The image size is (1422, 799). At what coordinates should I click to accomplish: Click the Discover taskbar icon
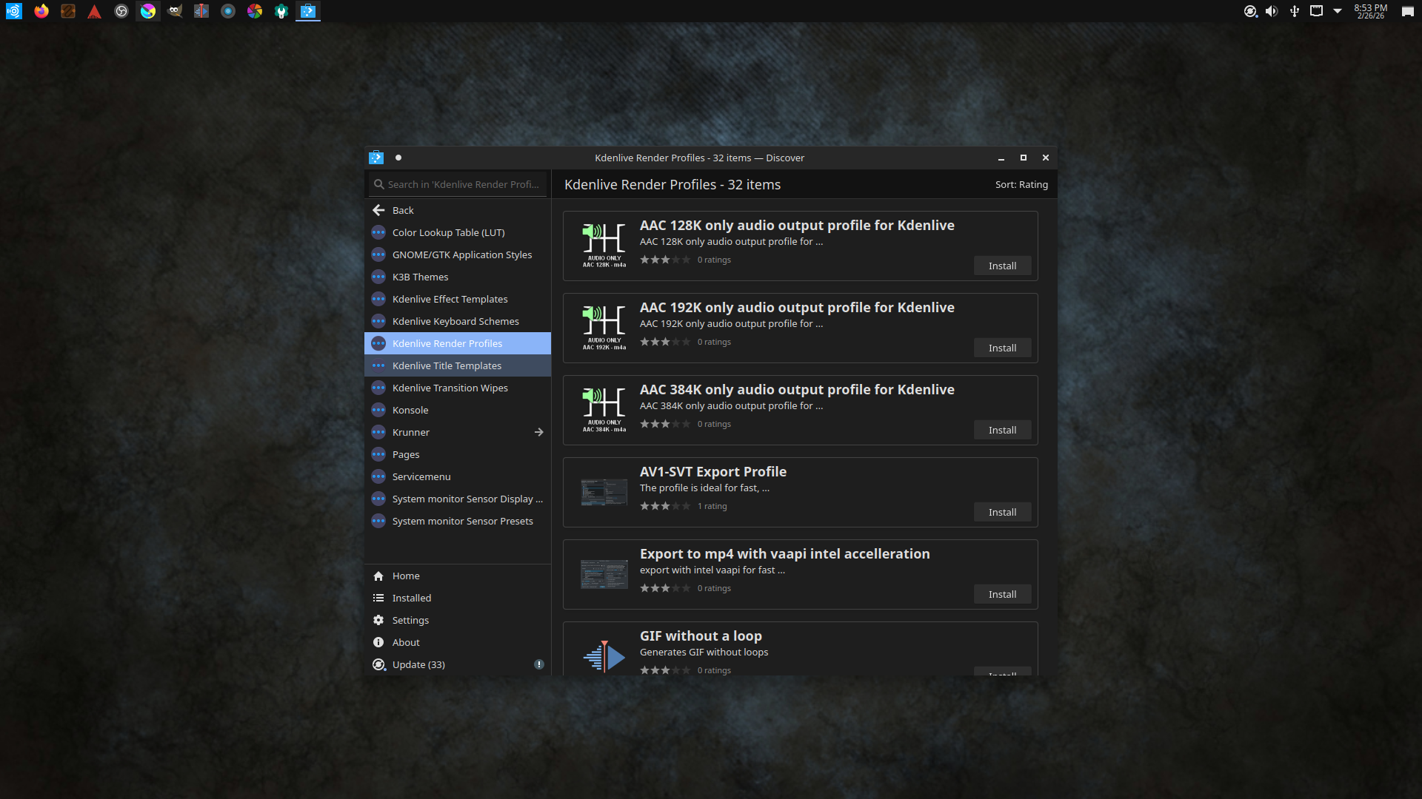click(x=308, y=11)
